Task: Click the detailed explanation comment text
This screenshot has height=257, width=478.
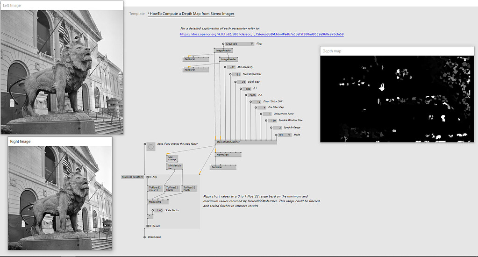Action: click(x=220, y=29)
